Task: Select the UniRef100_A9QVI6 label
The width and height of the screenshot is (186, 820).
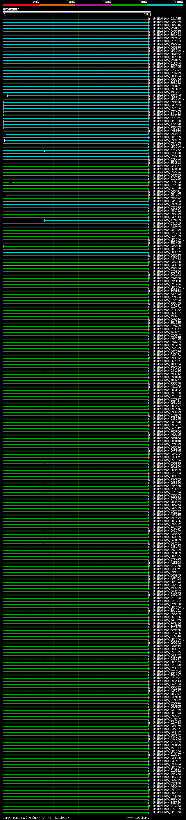Action: (167, 80)
